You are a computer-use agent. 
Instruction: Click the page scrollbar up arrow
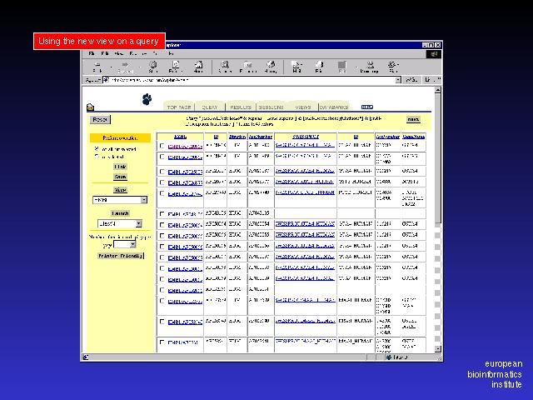click(x=438, y=90)
